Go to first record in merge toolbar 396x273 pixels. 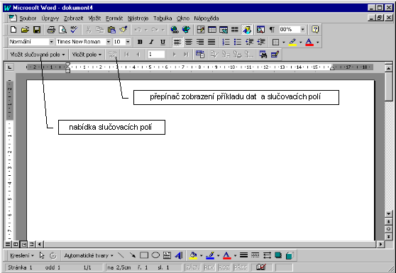tap(127, 55)
